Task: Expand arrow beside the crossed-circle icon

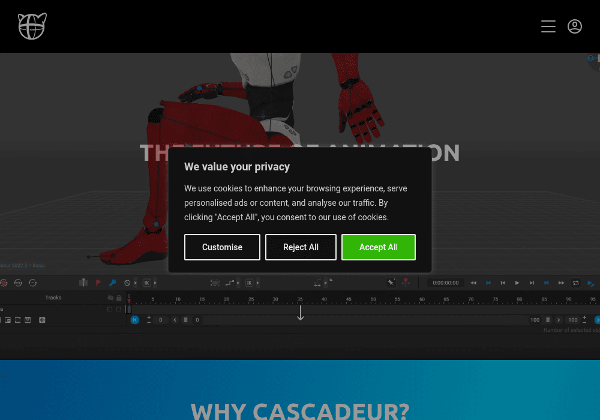Action: pos(136,283)
